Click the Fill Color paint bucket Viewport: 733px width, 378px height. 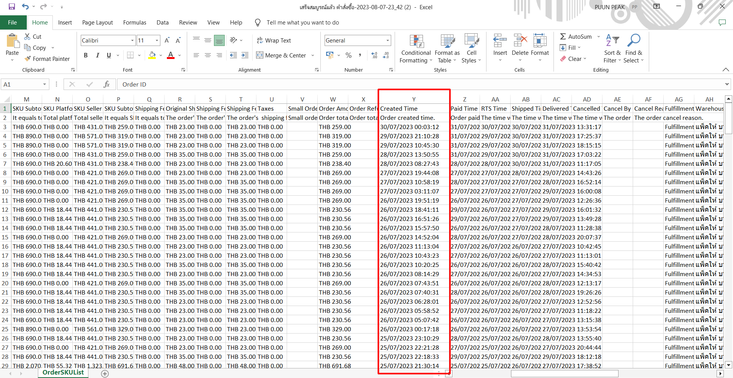tap(152, 55)
